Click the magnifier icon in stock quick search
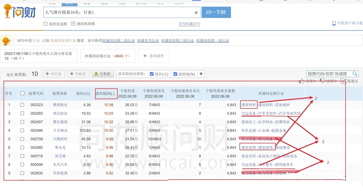 [355, 74]
